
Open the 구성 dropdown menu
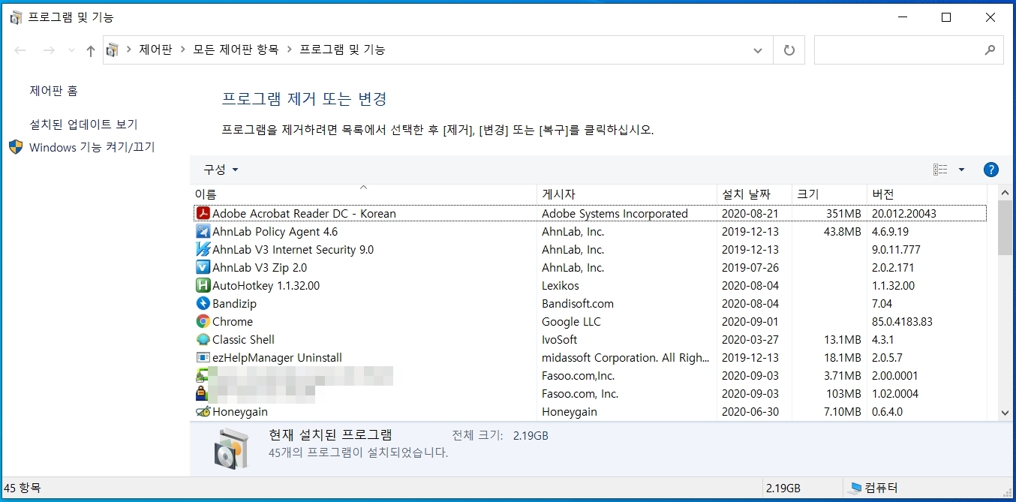pyautogui.click(x=221, y=170)
